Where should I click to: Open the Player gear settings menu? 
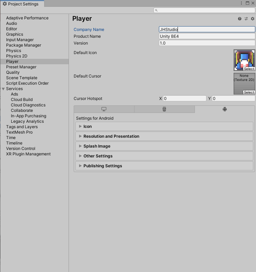coord(253,19)
